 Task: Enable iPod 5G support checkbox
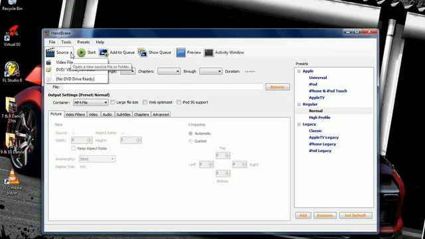179,102
